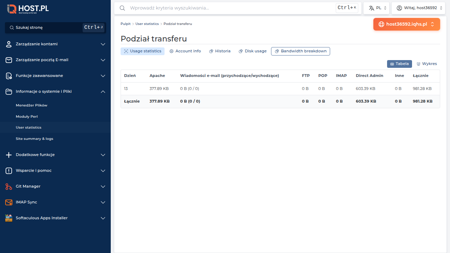
Task: Switch to Account info tab
Action: [x=185, y=51]
